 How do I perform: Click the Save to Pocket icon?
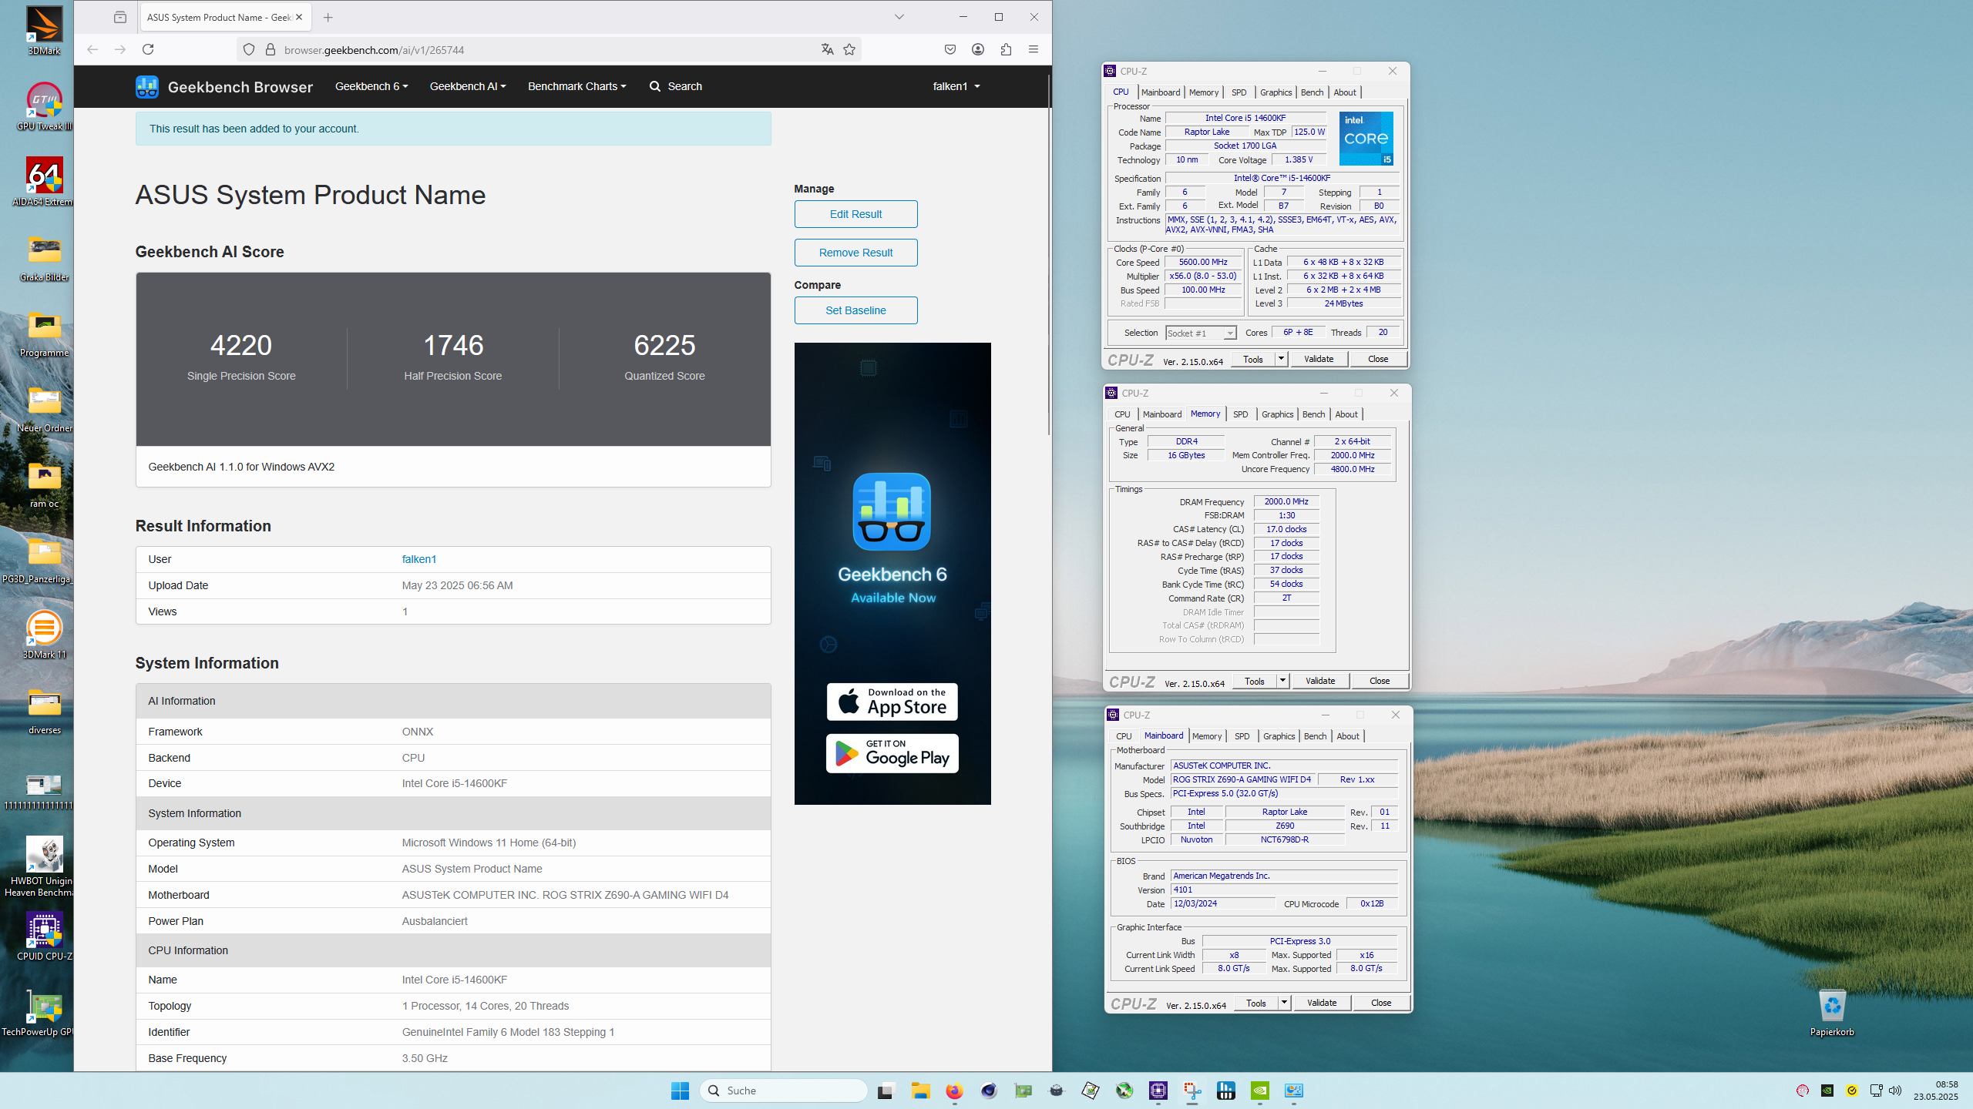pyautogui.click(x=950, y=49)
